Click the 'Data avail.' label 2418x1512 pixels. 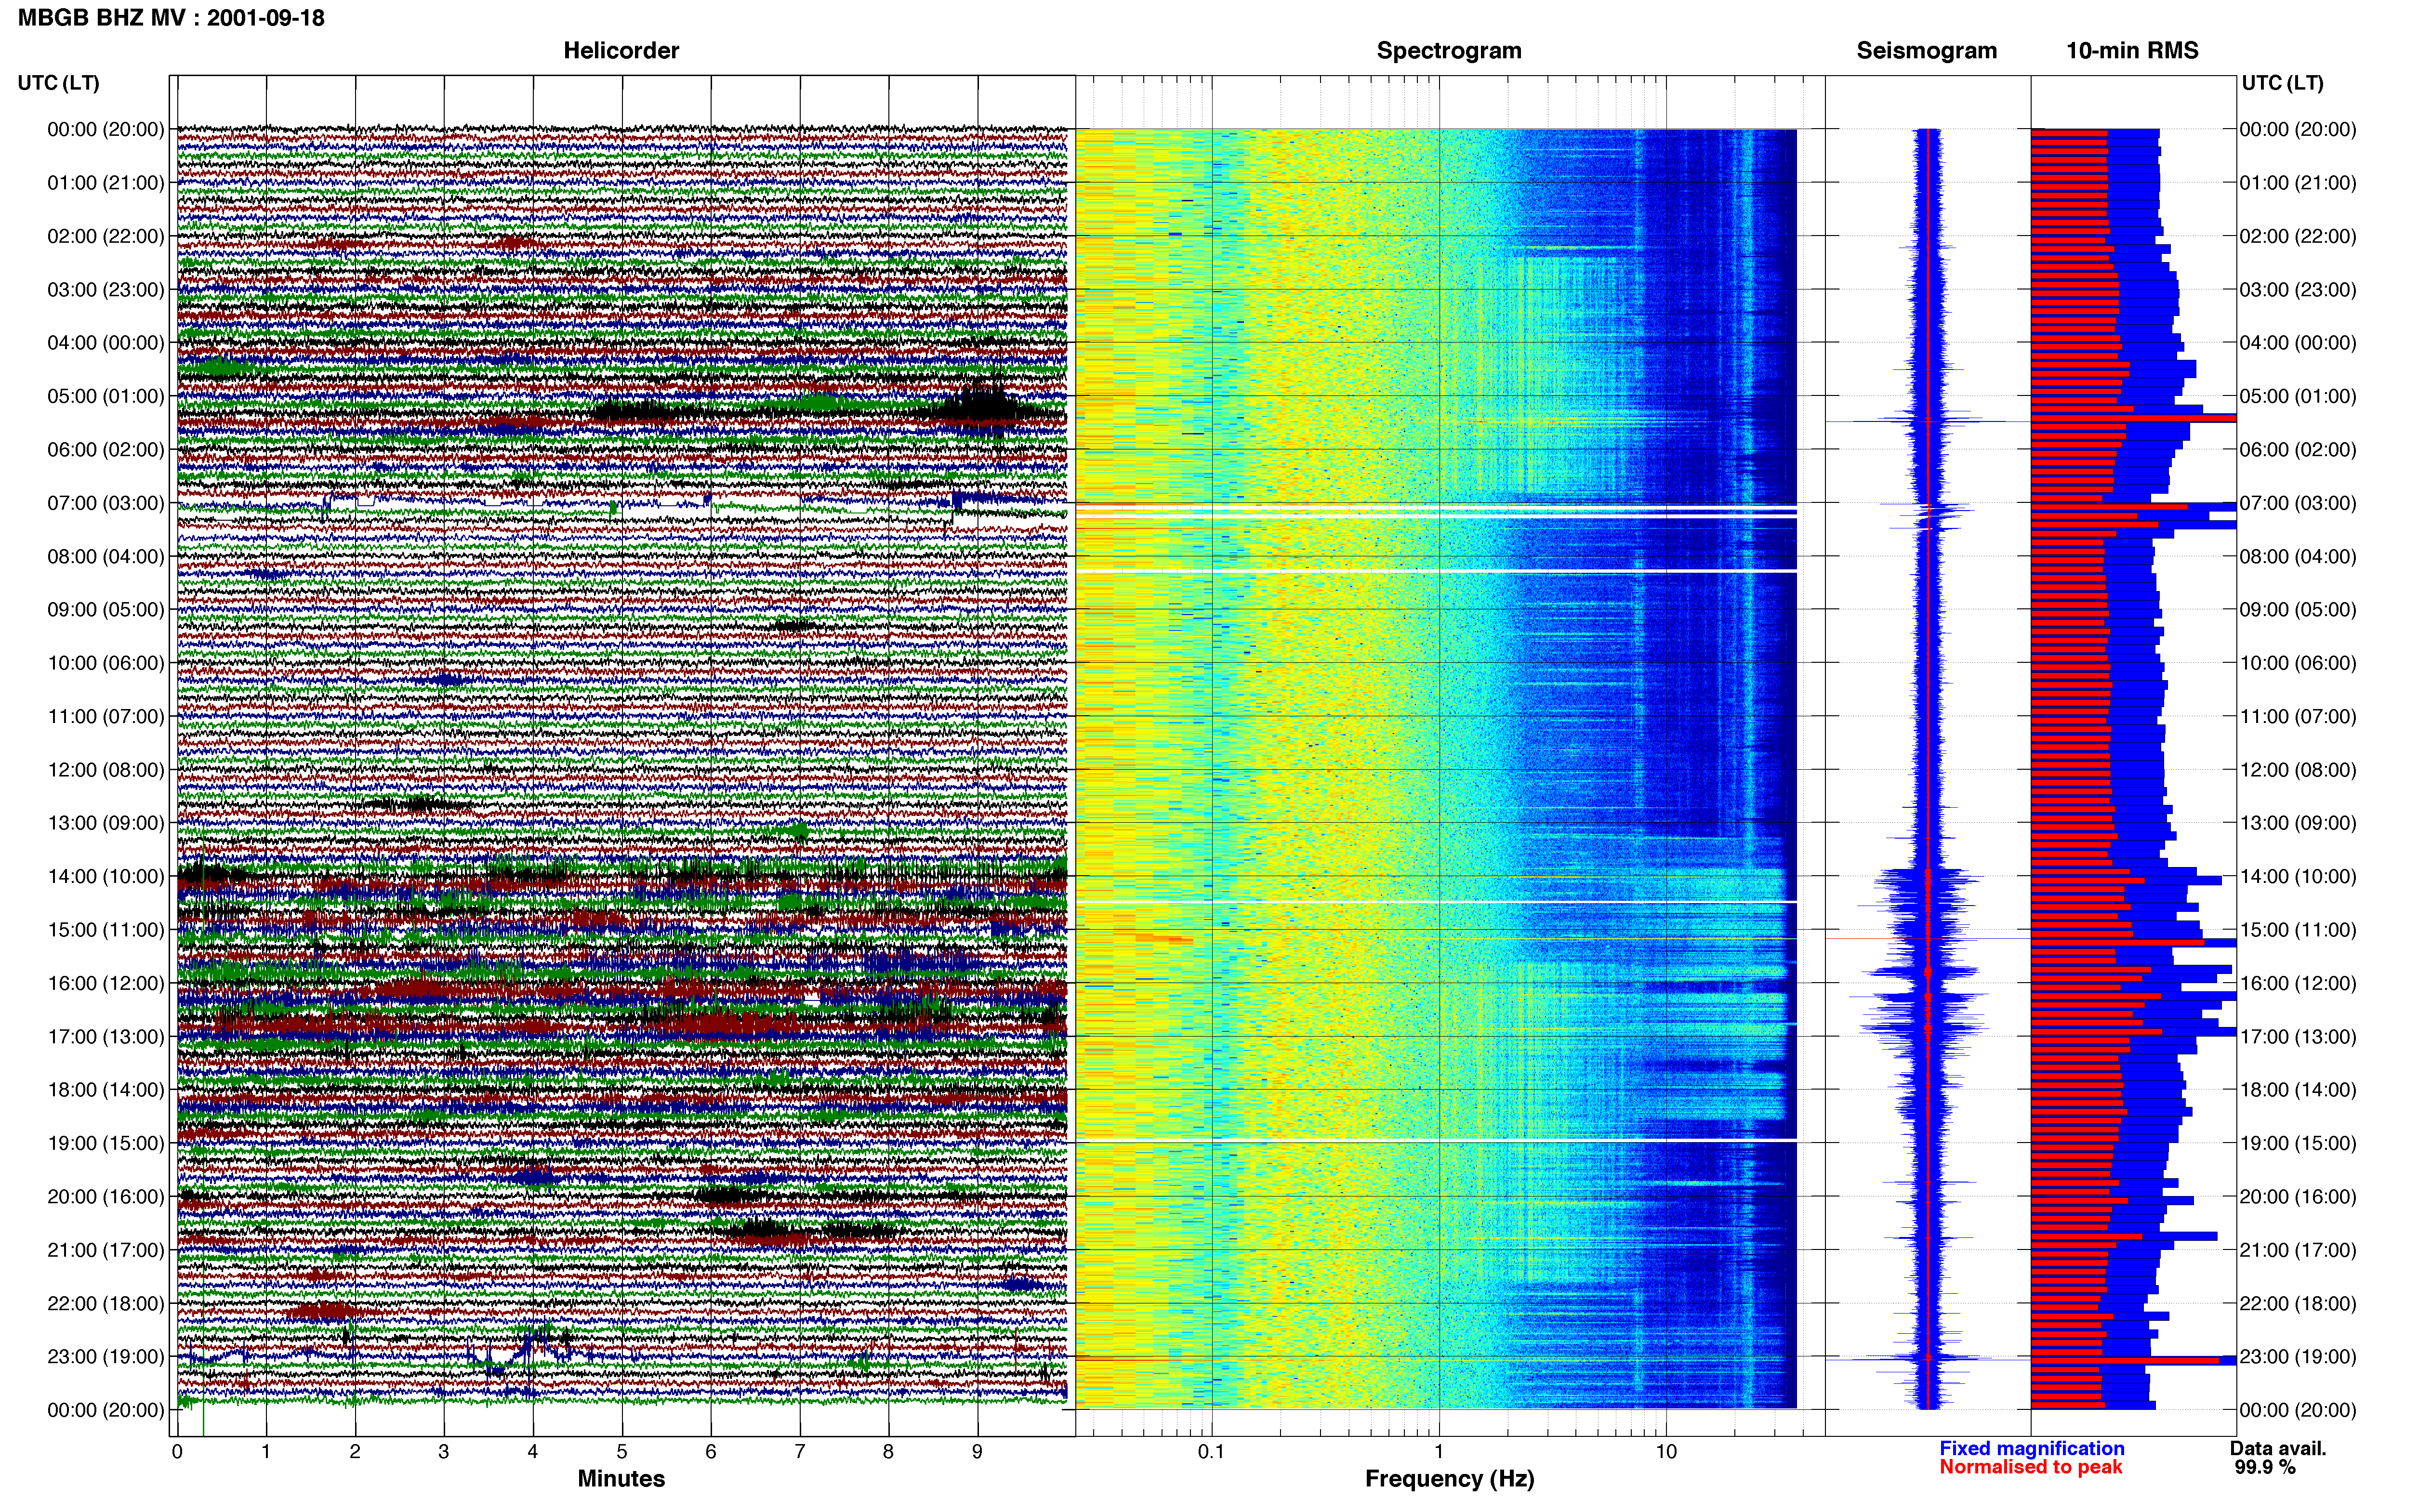2278,1448
